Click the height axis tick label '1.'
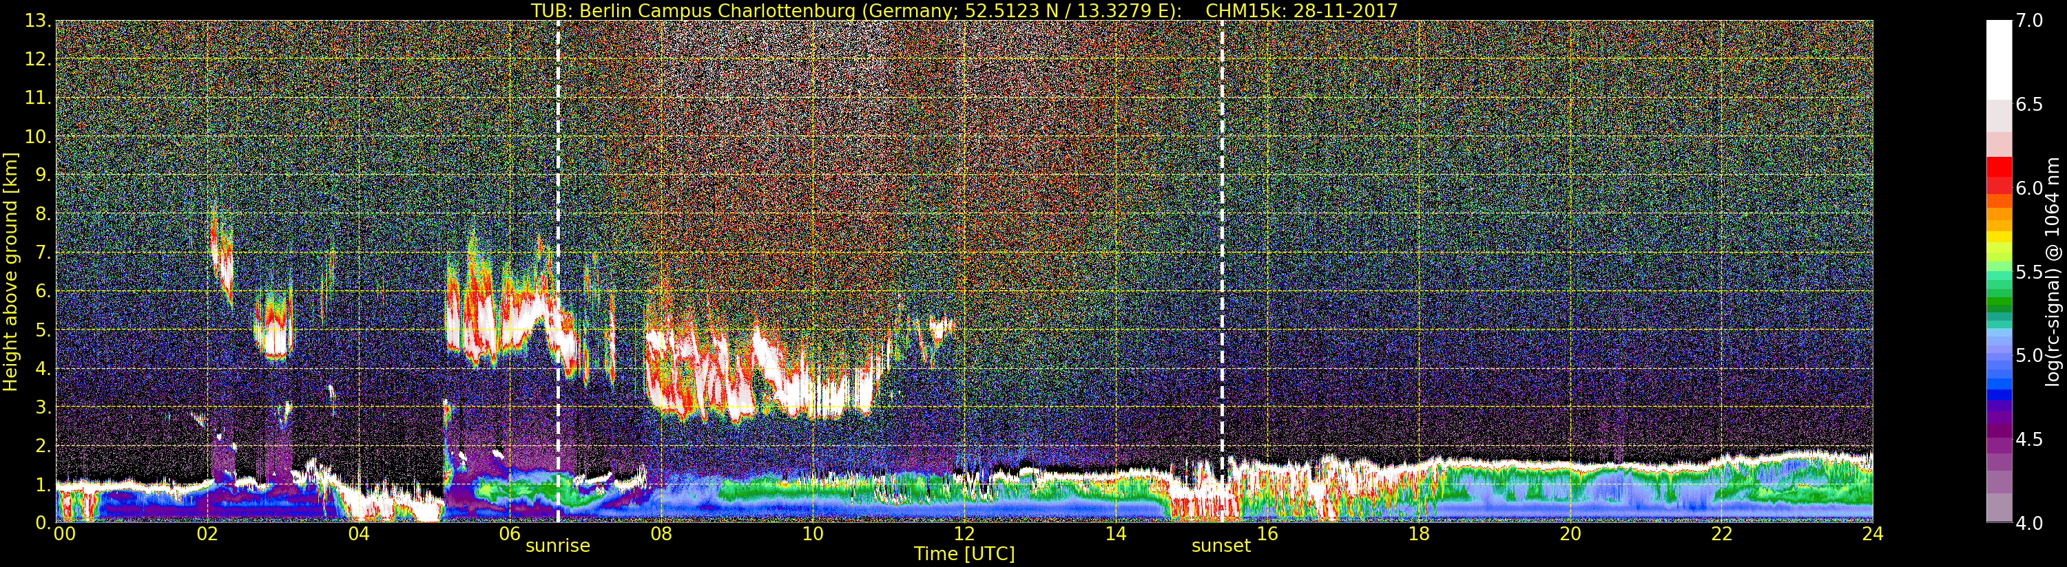Viewport: 2067px width, 567px height. 43,484
